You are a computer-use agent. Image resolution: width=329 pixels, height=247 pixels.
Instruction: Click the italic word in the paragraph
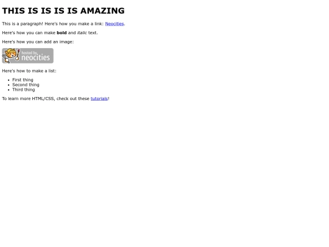(x=82, y=33)
